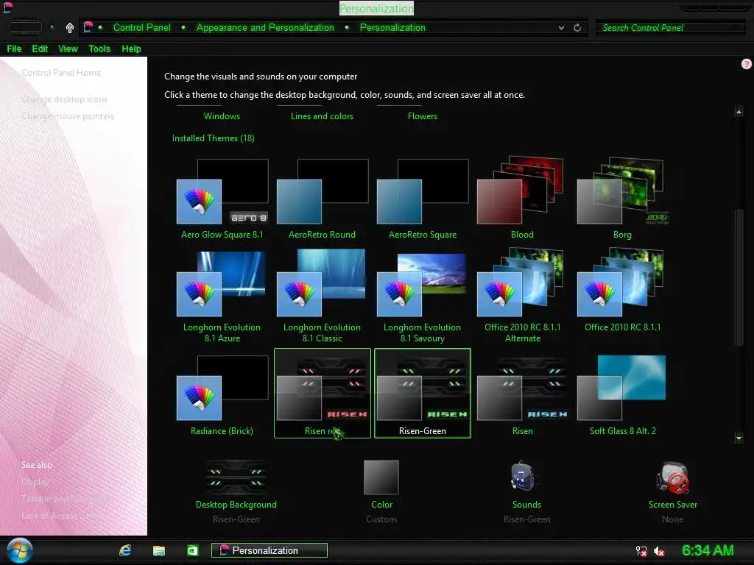This screenshot has height=565, width=754.
Task: Select the AeroRetro Round theme
Action: (323, 199)
